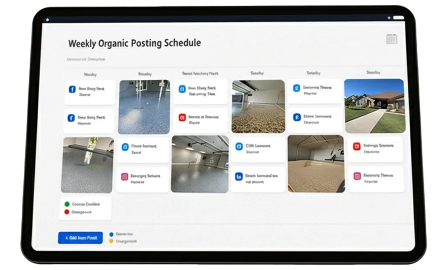Screen dimensions: 447x270
Task: Select the red status dot in the legend card
Action: click(x=67, y=212)
